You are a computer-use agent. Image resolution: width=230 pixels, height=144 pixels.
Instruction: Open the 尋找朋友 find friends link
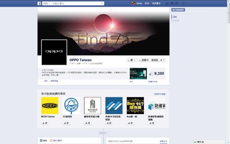(156, 3)
